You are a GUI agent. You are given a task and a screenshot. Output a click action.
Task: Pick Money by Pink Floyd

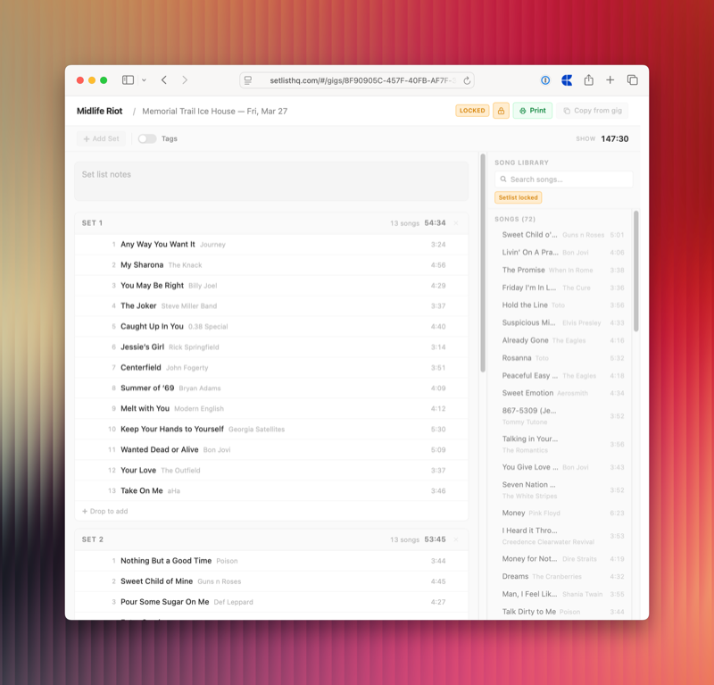563,513
